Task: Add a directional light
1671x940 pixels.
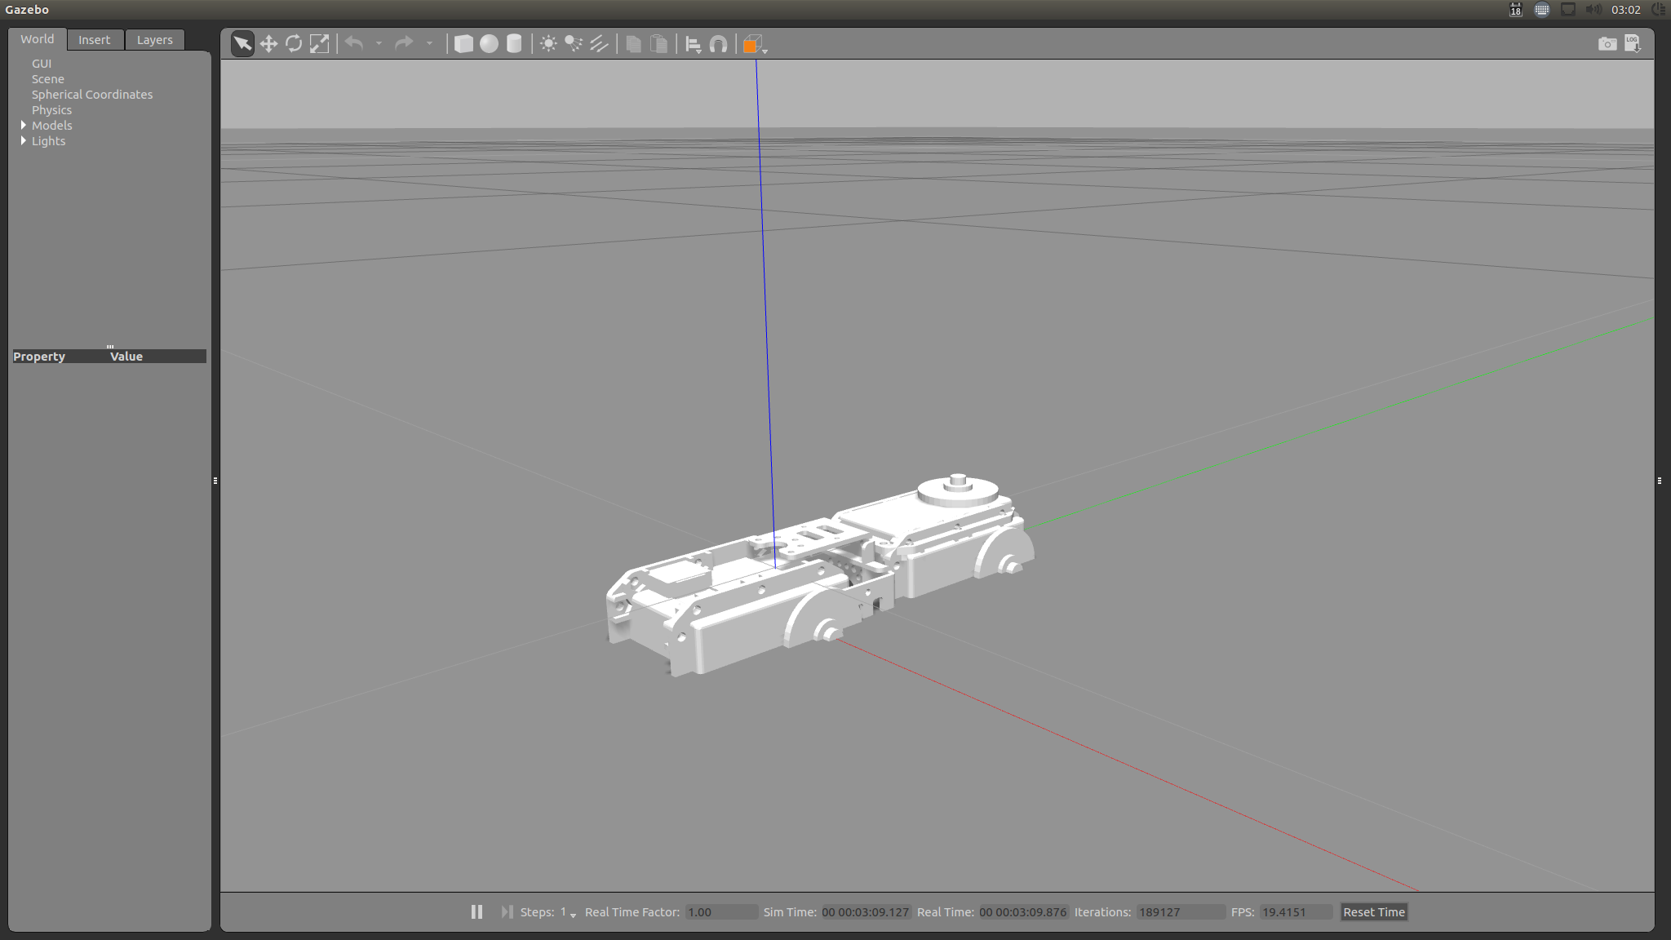Action: click(x=599, y=43)
